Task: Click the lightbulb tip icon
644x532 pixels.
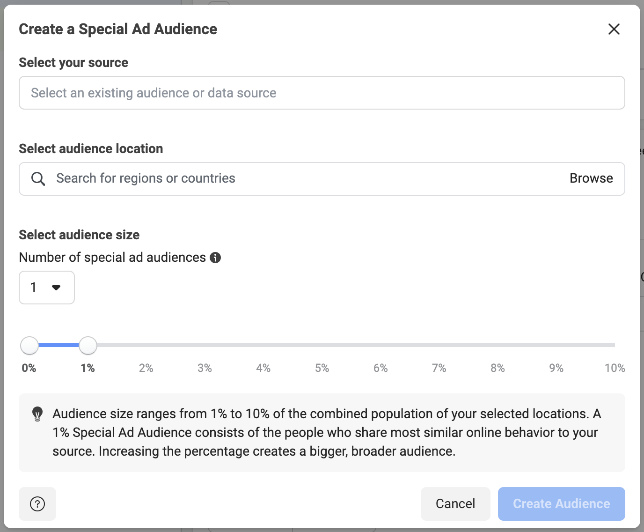Action: click(37, 414)
